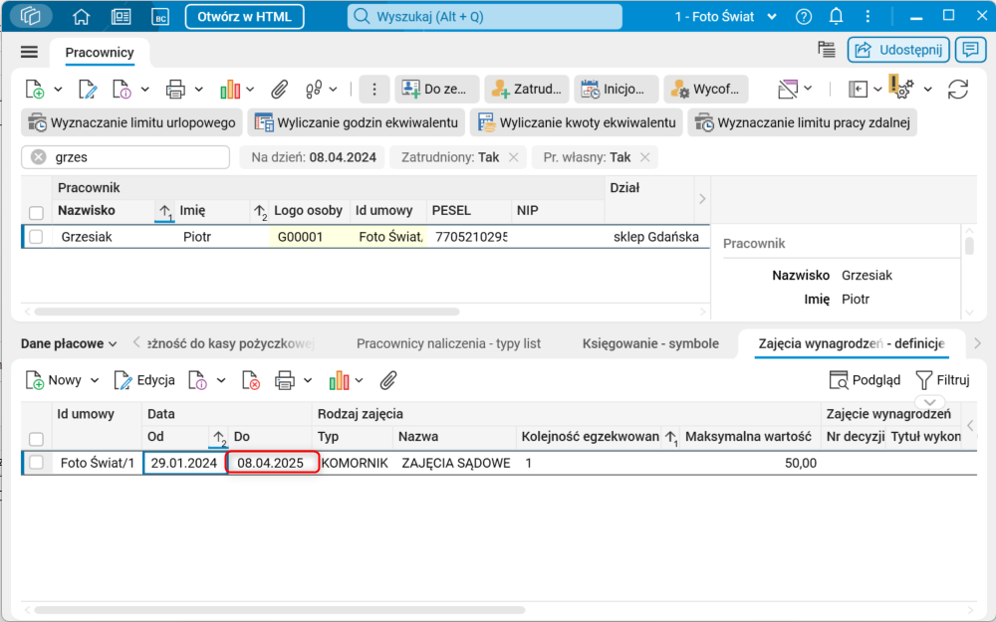996x622 pixels.
Task: Show next tabs with right chevron
Action: coord(978,343)
